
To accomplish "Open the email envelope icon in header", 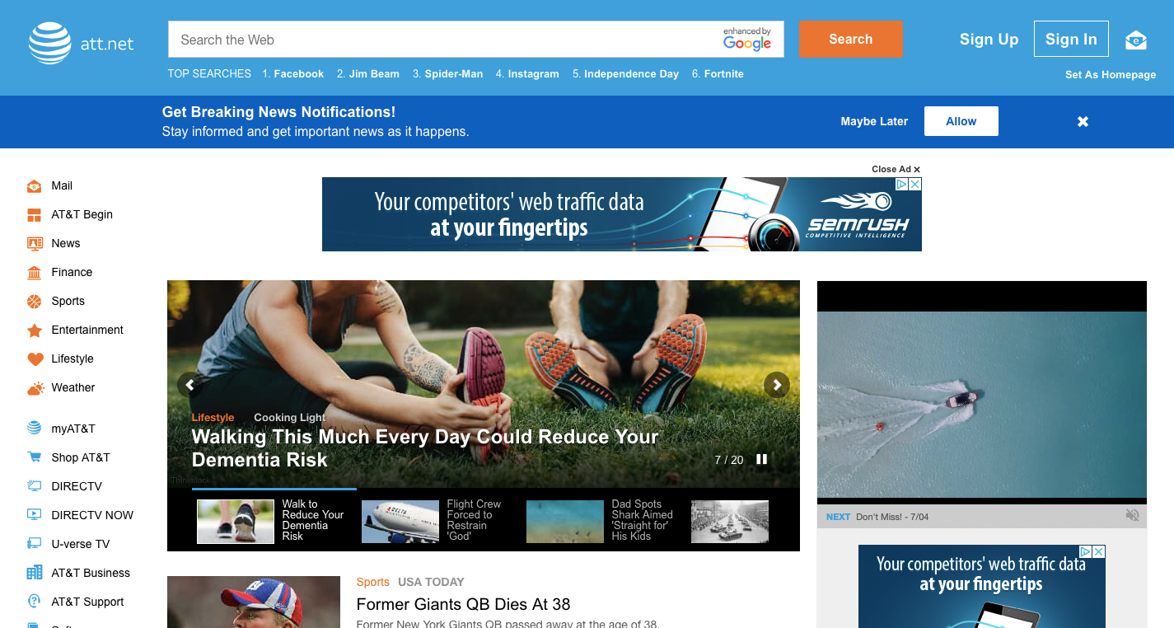I will coord(1136,40).
